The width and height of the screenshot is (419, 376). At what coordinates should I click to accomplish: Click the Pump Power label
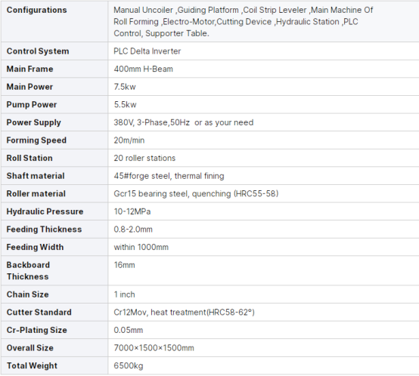click(x=32, y=104)
